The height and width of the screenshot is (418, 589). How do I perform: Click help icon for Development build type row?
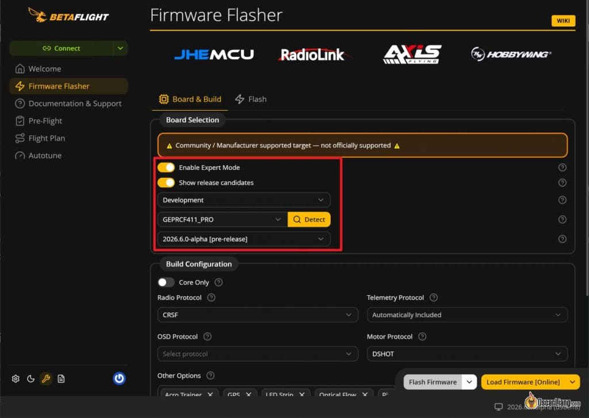562,200
